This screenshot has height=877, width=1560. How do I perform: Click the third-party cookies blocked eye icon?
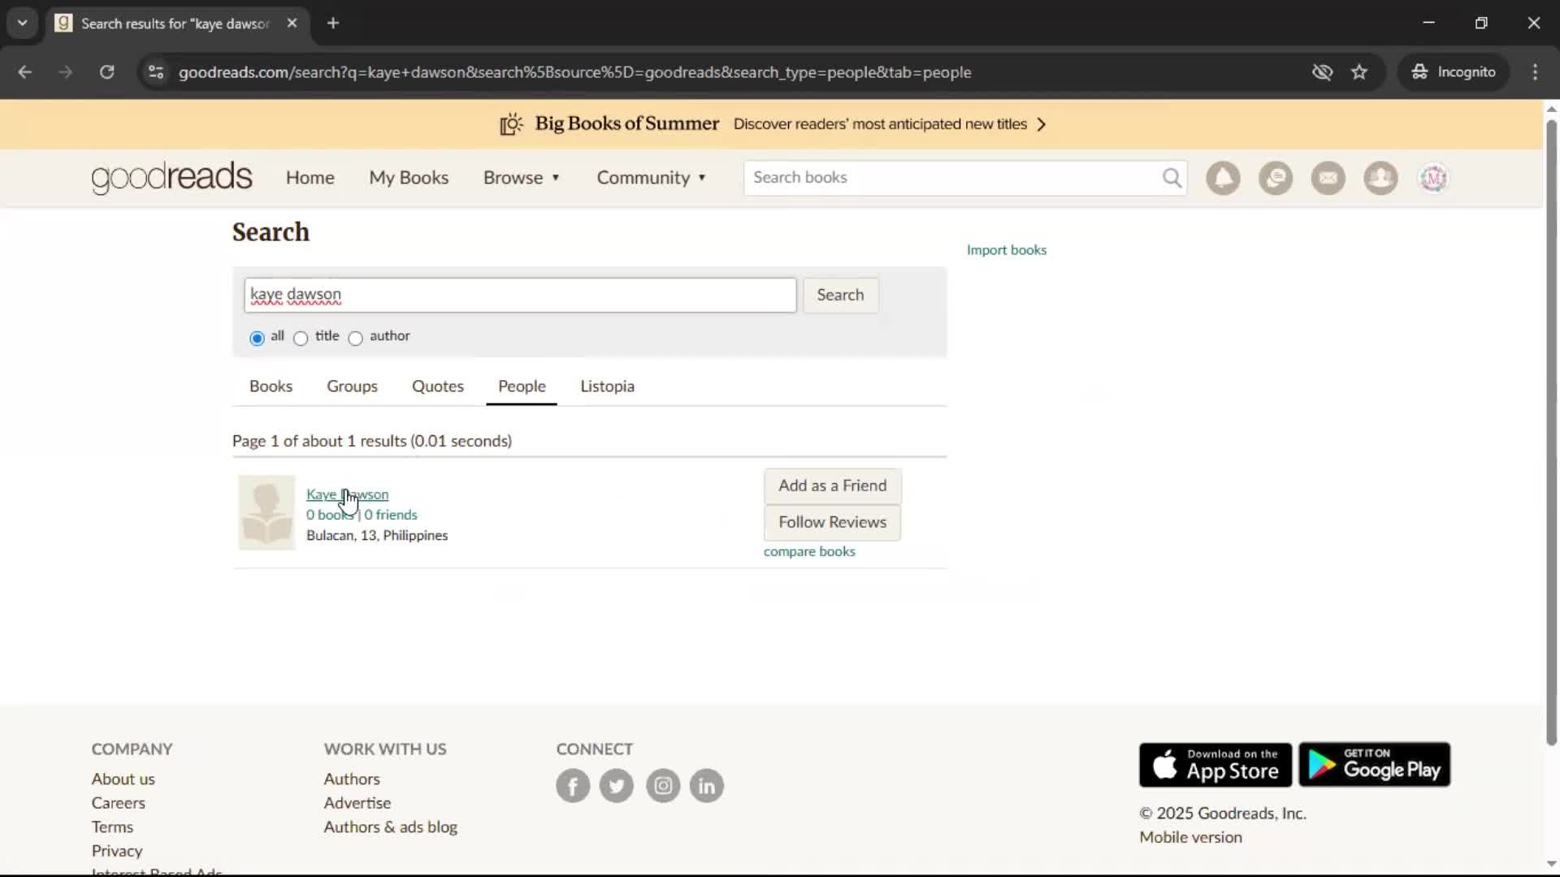(1322, 72)
